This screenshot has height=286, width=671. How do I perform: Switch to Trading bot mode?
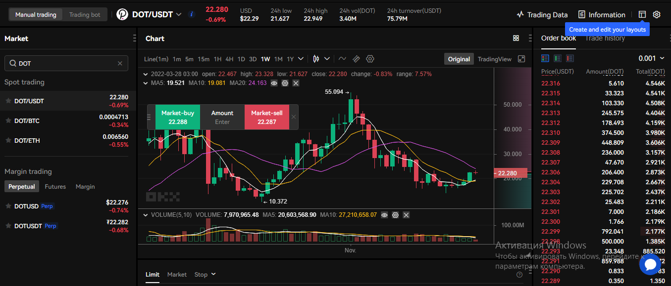click(x=85, y=15)
